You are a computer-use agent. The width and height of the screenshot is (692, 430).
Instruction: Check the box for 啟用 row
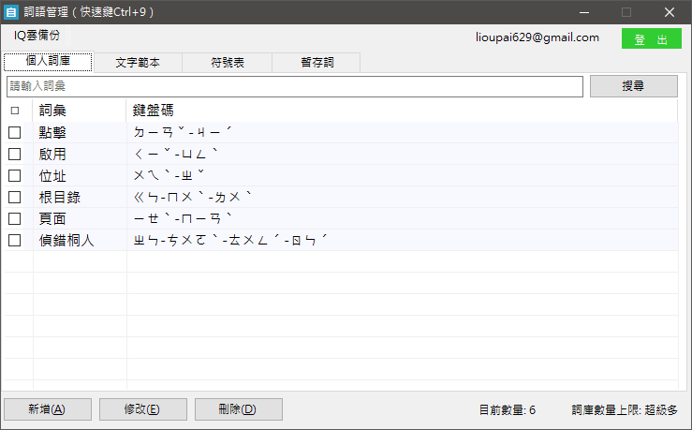coord(15,154)
